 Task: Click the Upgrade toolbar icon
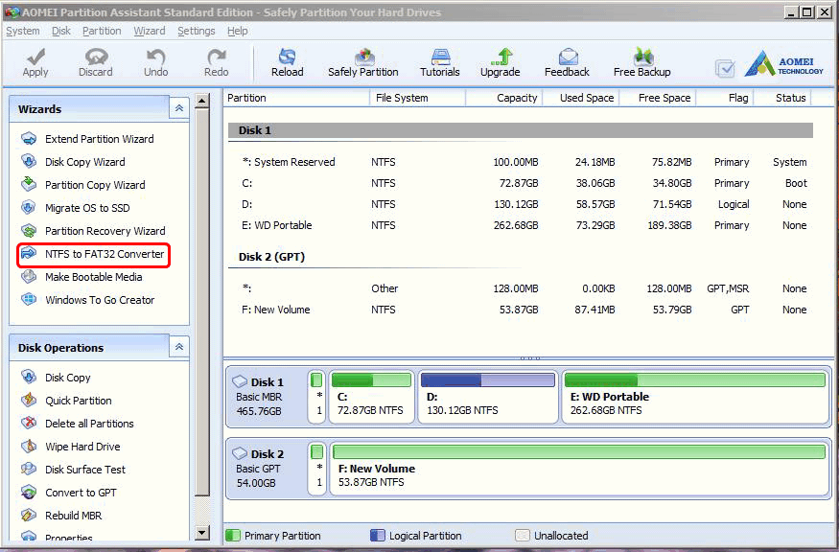tap(501, 57)
